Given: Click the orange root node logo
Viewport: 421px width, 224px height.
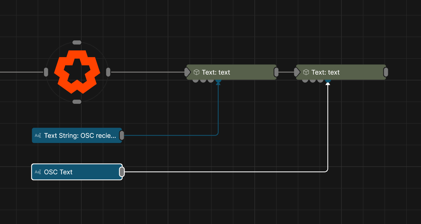Looking at the screenshot, I should (77, 72).
